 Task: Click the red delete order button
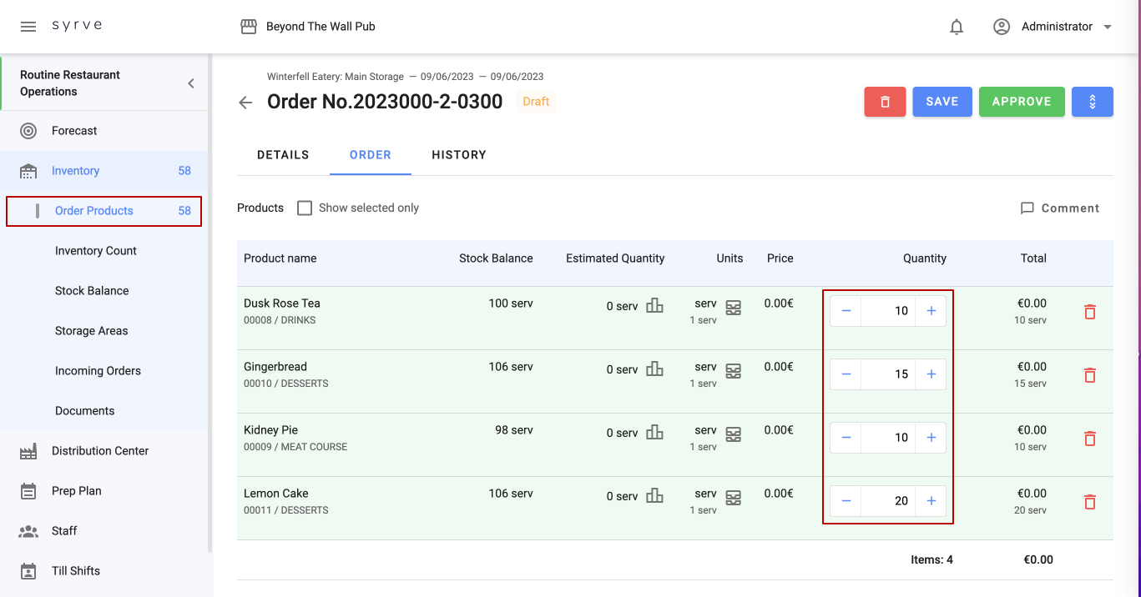pyautogui.click(x=885, y=102)
